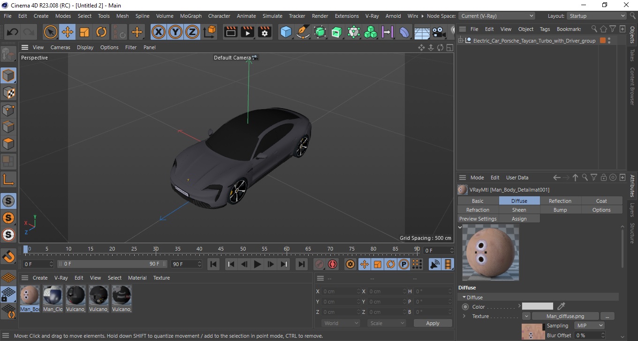Click the Floor/grid environment icon

click(422, 32)
